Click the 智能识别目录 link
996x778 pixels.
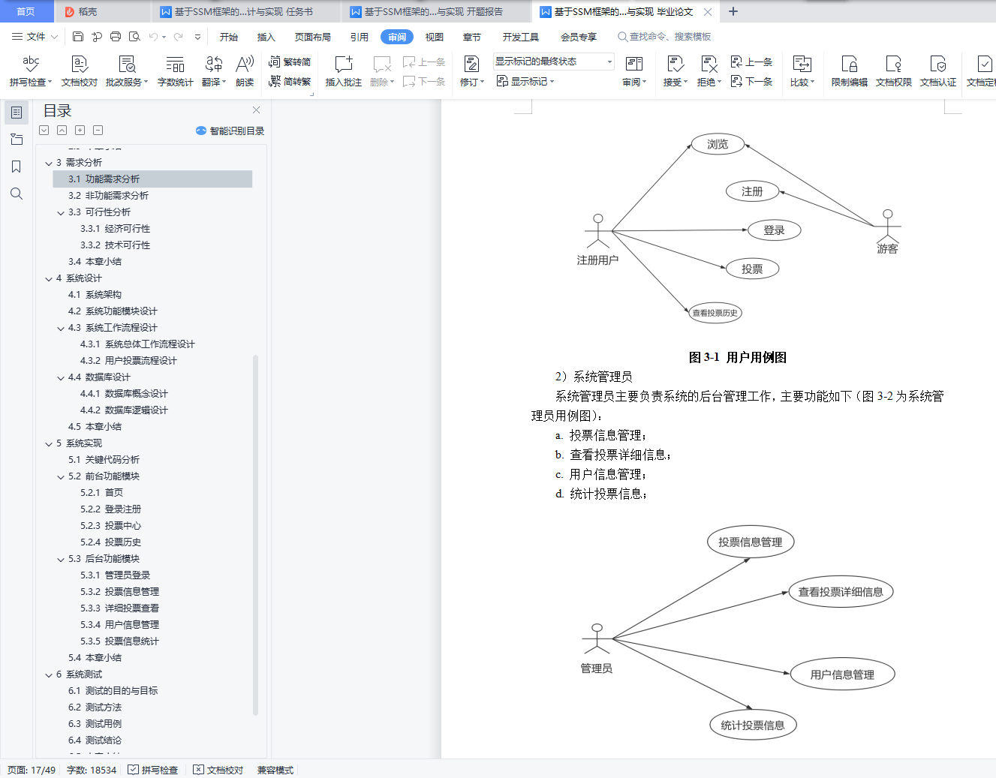click(230, 131)
